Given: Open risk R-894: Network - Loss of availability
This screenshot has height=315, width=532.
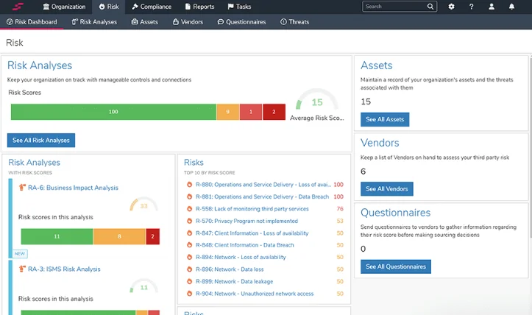Looking at the screenshot, I should point(241,257).
